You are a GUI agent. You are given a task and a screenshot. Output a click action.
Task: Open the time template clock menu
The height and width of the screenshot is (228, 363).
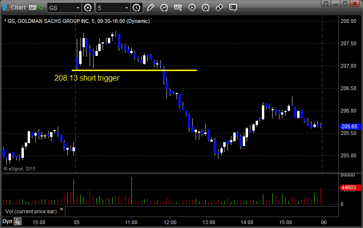click(136, 8)
